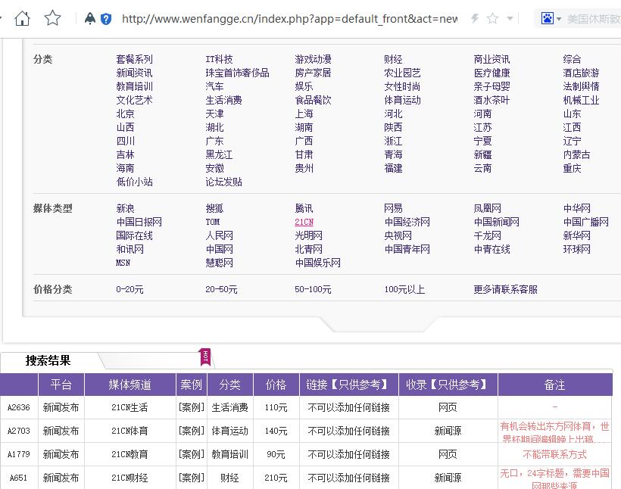
Task: Open the dropdown arrow beside the gray star
Action: point(510,18)
